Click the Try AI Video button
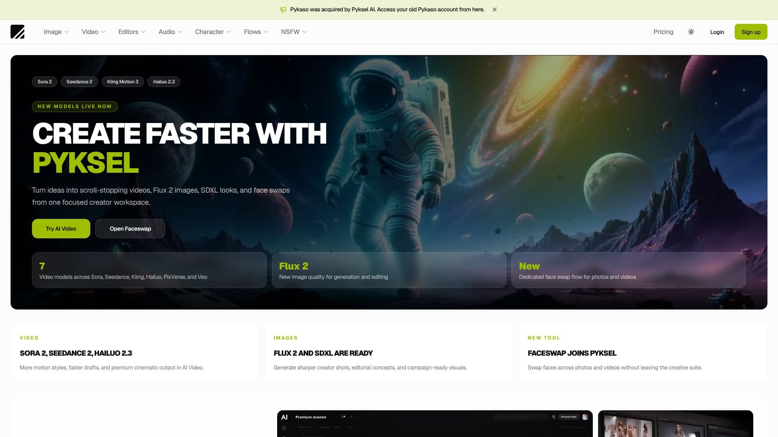The image size is (778, 437). point(61,229)
